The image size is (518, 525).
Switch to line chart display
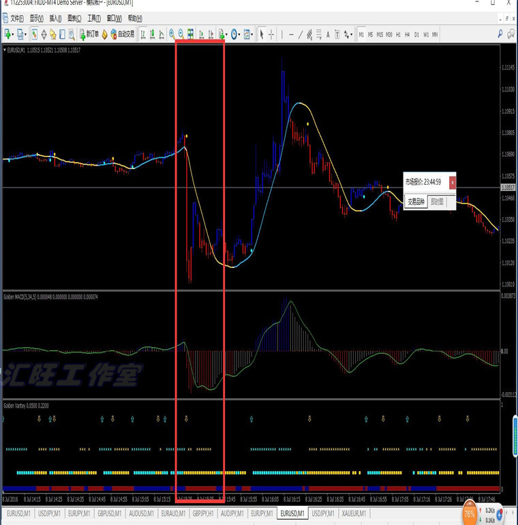coord(162,34)
